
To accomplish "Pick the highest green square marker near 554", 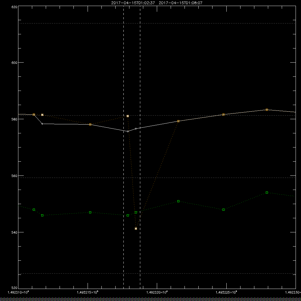I will pos(267,192).
